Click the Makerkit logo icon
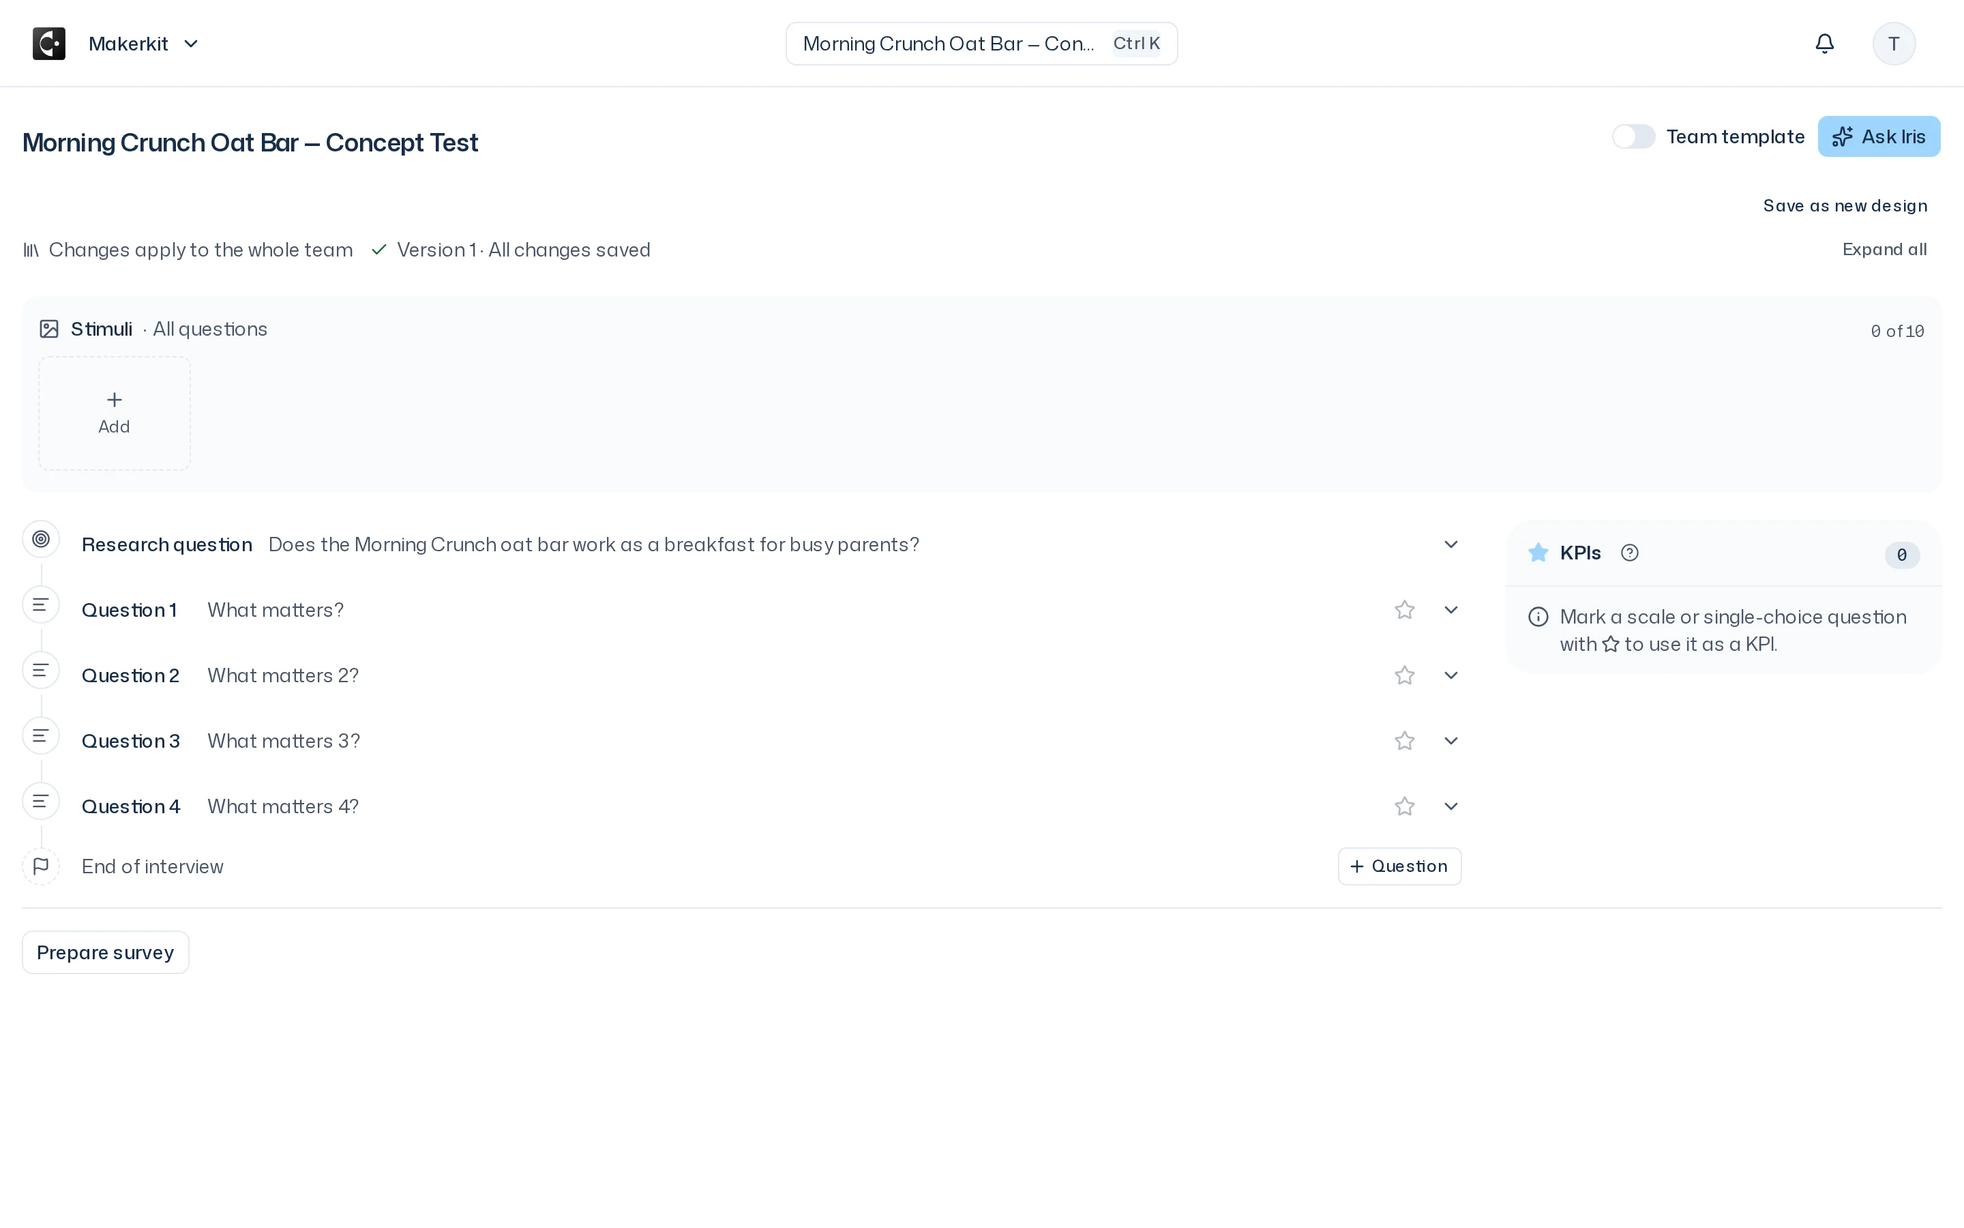The image size is (1964, 1228). pyautogui.click(x=48, y=44)
